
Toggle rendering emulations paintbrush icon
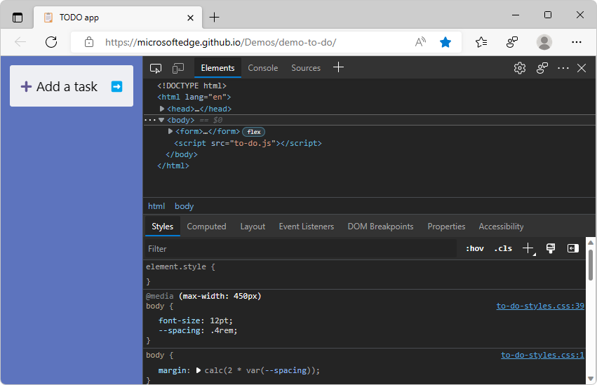coord(551,248)
